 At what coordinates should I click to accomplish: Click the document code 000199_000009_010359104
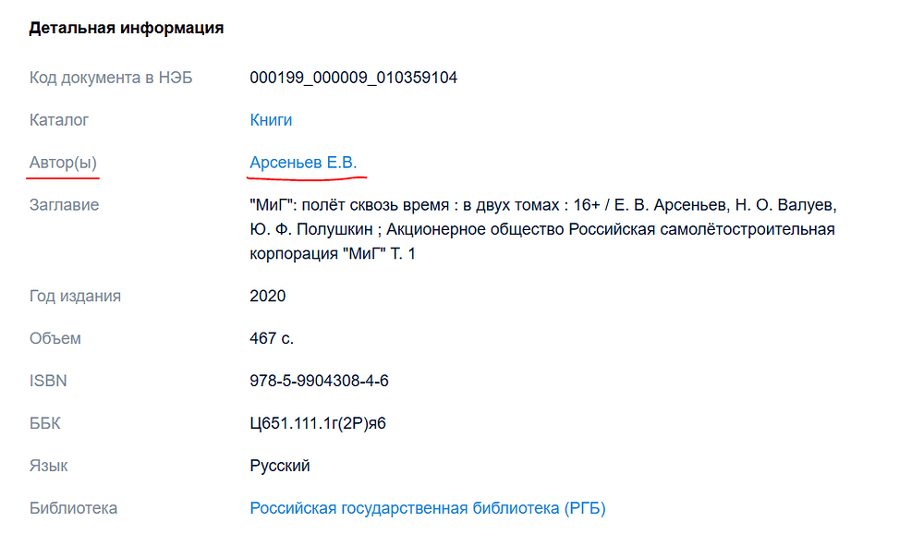[353, 78]
